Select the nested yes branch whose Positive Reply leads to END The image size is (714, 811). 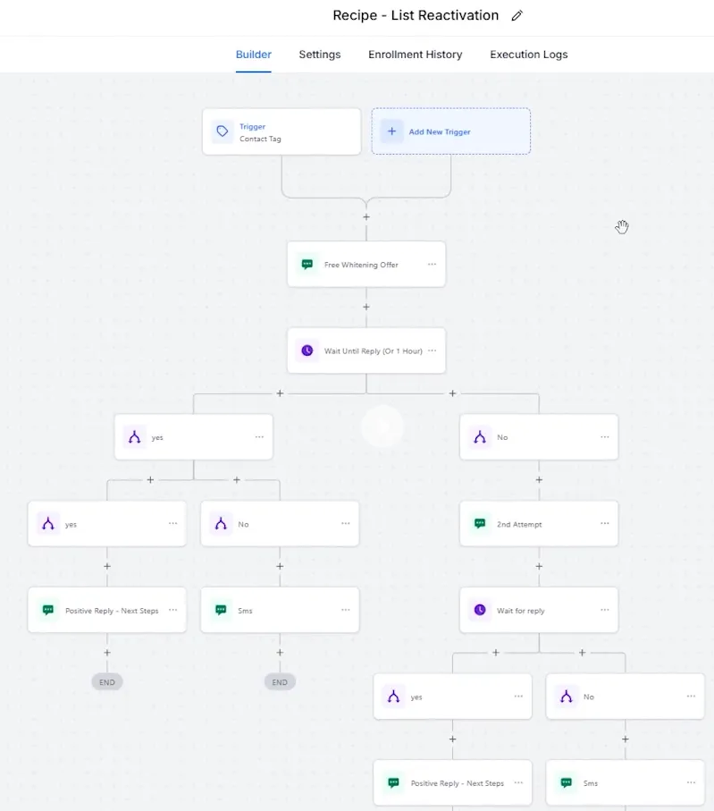[107, 523]
